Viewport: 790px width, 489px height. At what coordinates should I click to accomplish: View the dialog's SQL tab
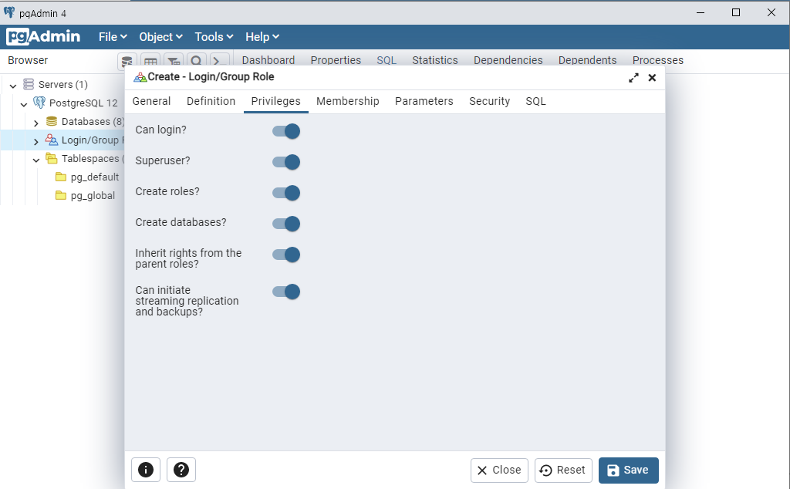(535, 101)
